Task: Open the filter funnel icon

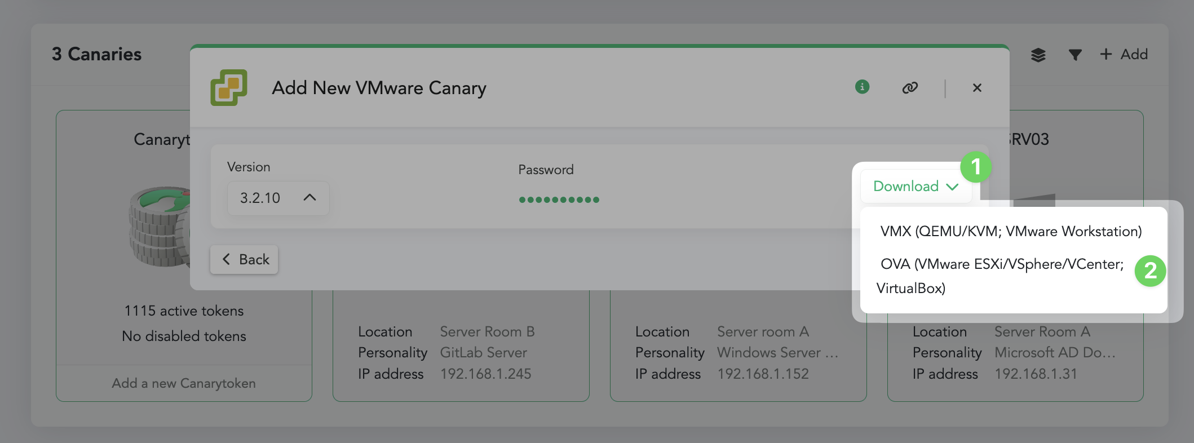Action: click(1075, 55)
